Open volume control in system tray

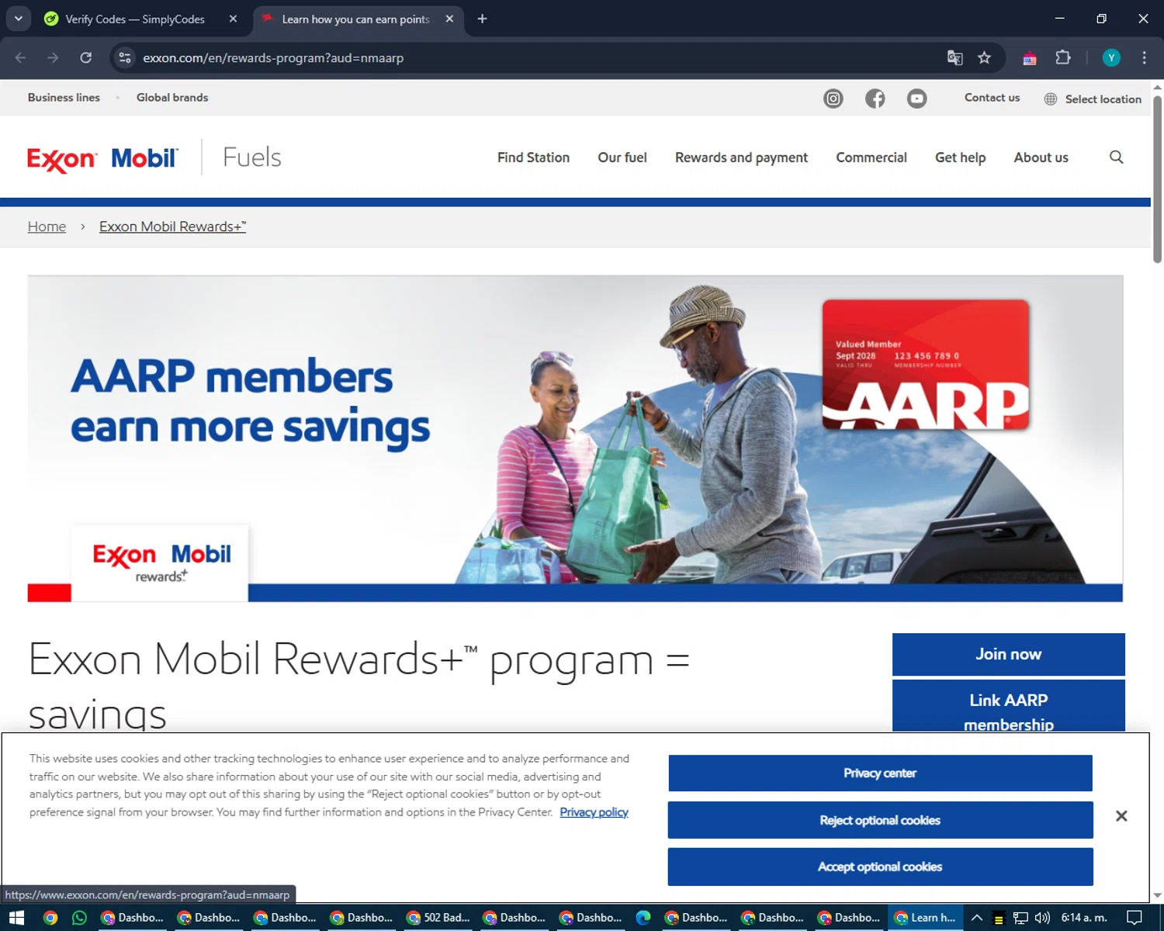1042,917
